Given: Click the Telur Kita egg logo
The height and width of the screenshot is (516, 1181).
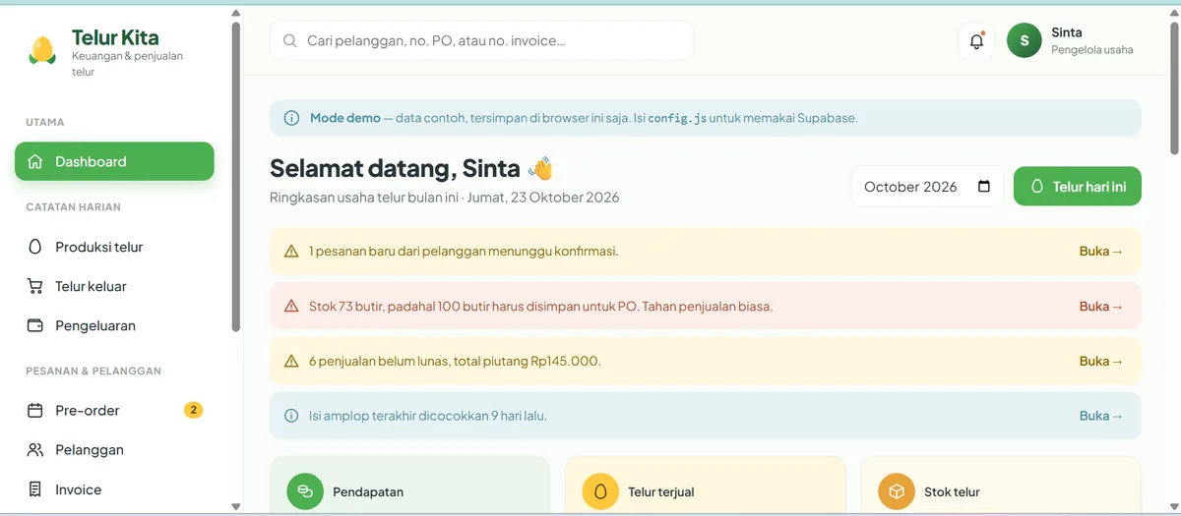Looking at the screenshot, I should coord(42,50).
